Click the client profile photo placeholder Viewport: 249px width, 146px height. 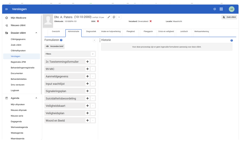click(x=48, y=21)
